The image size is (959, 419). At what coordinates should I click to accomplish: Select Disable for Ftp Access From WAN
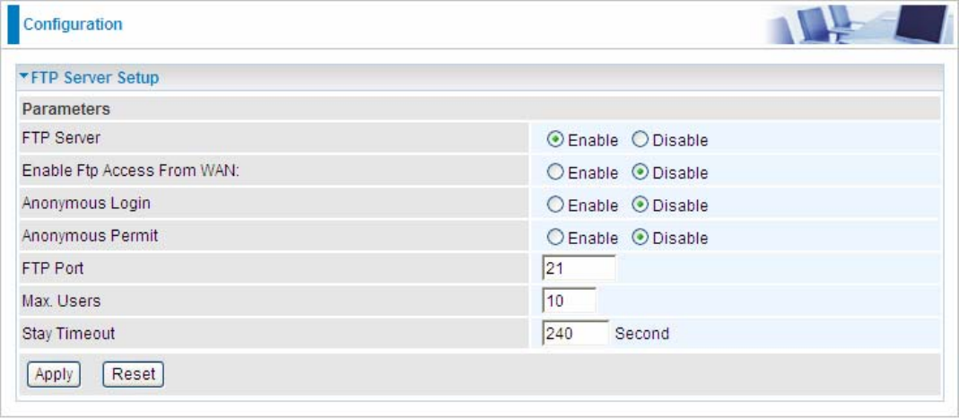640,173
